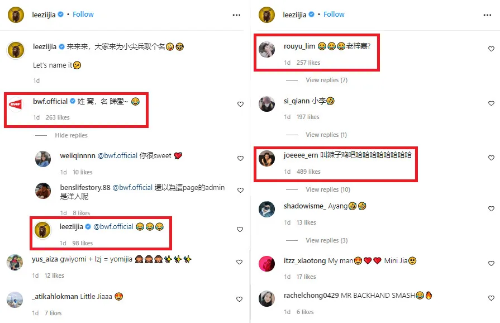500x323 pixels.
Task: Like the yus_aiza comment
Action: 240,262
